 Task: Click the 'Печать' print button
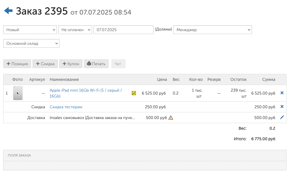[96, 64]
